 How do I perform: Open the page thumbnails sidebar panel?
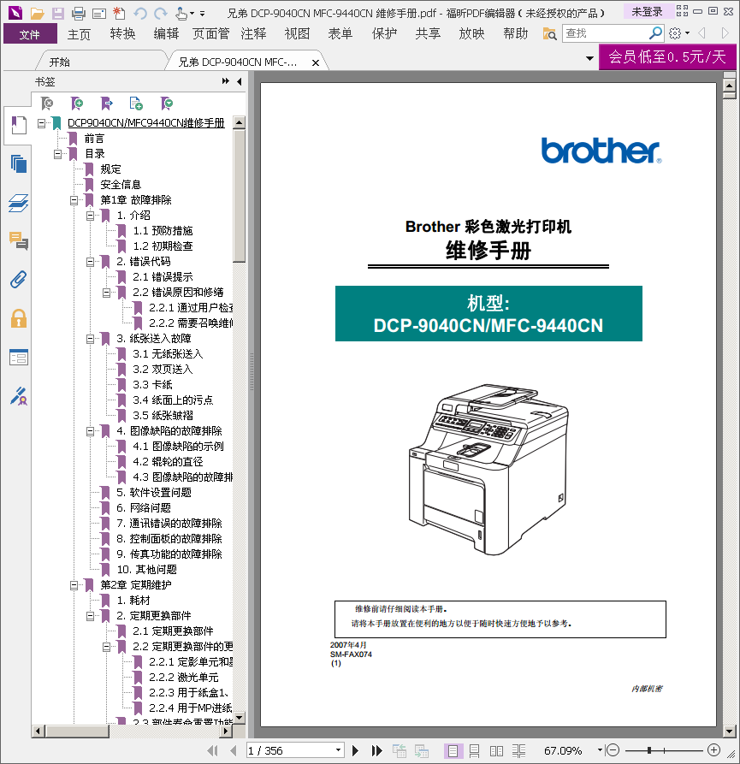[x=19, y=163]
